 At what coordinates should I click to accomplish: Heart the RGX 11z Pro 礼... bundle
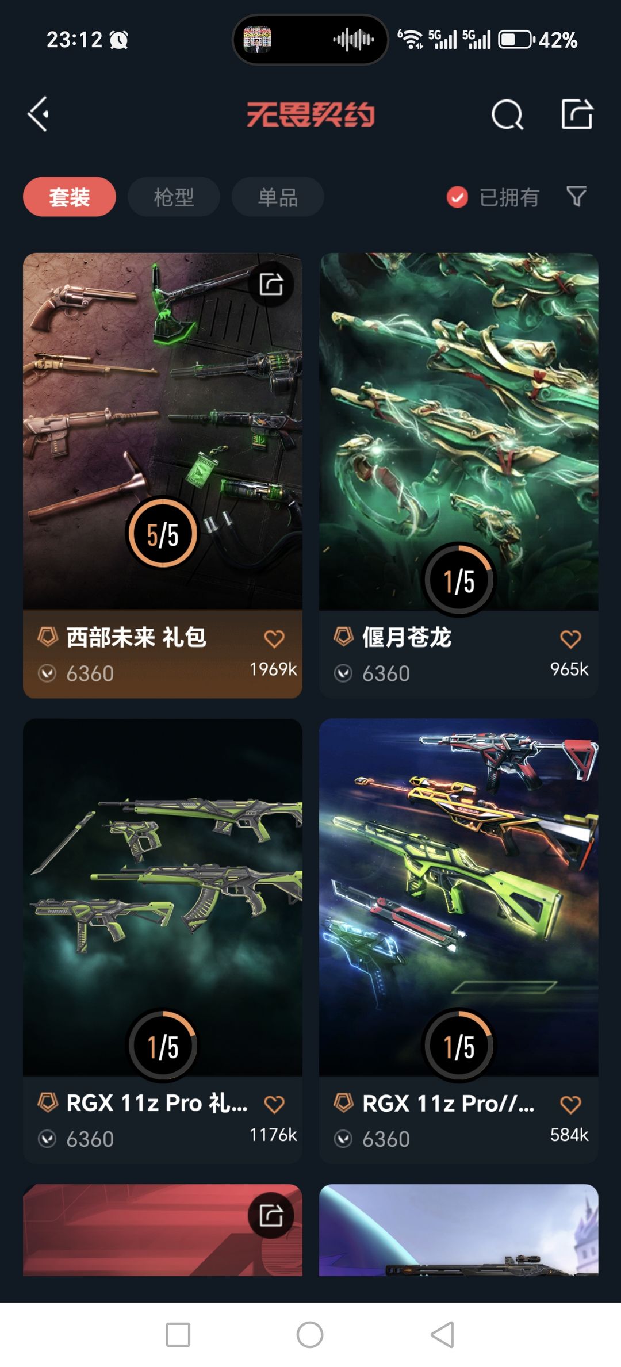(x=274, y=1104)
